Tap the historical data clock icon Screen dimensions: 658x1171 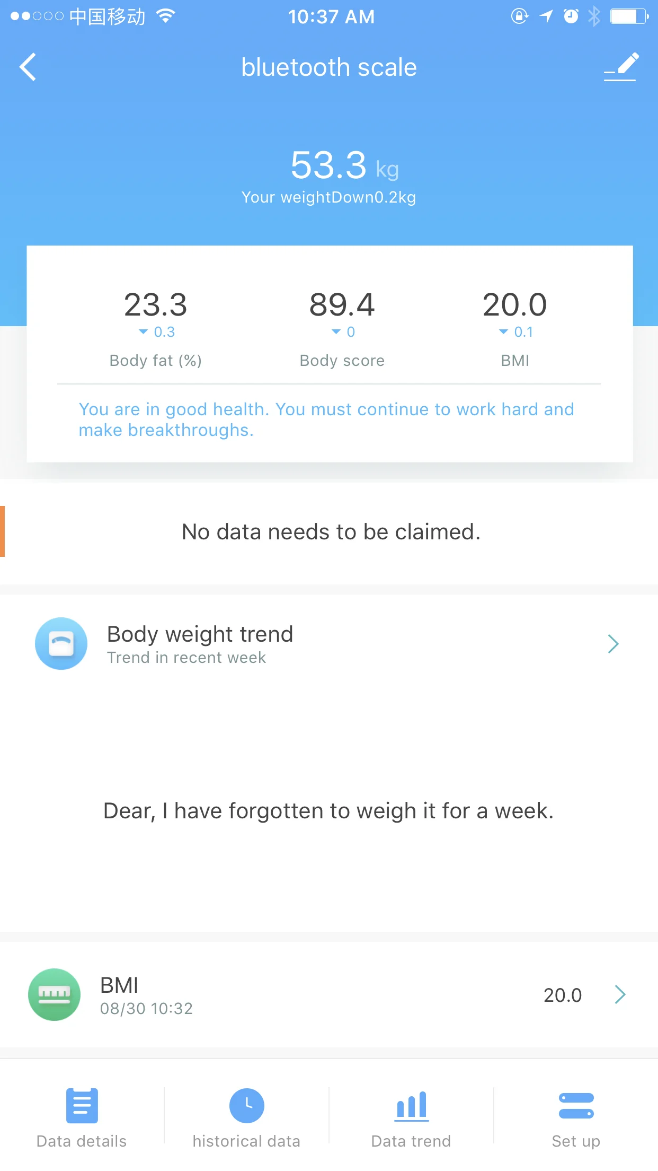[246, 1105]
